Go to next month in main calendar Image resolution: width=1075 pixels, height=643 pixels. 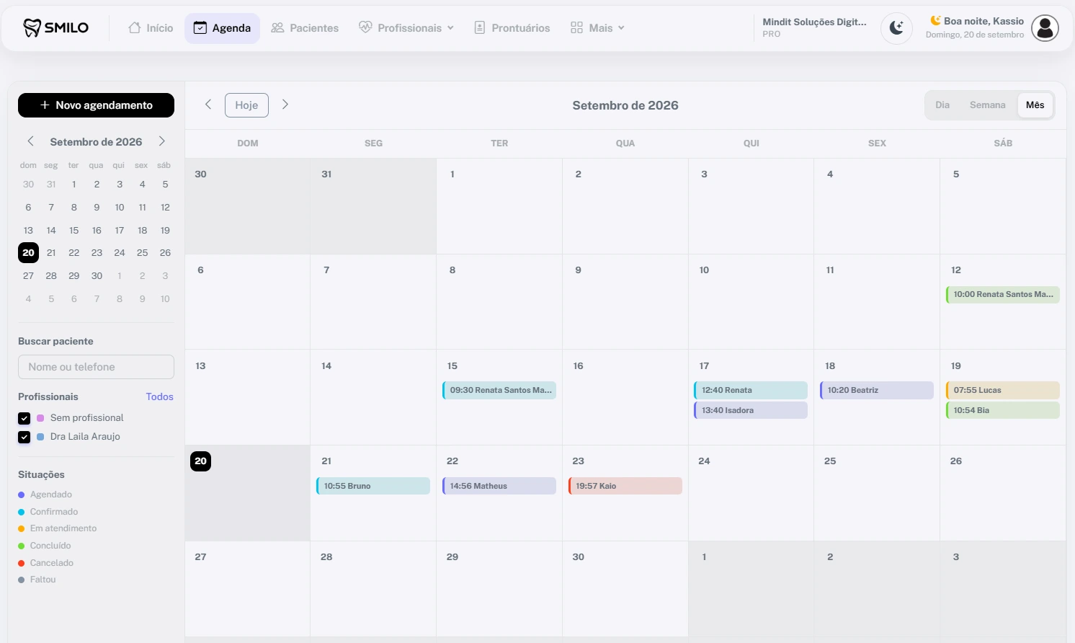pyautogui.click(x=285, y=105)
